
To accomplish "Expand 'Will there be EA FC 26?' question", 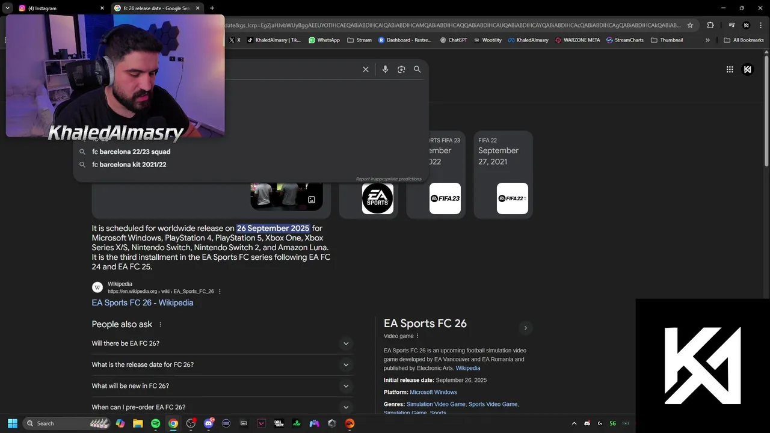I will point(222,343).
